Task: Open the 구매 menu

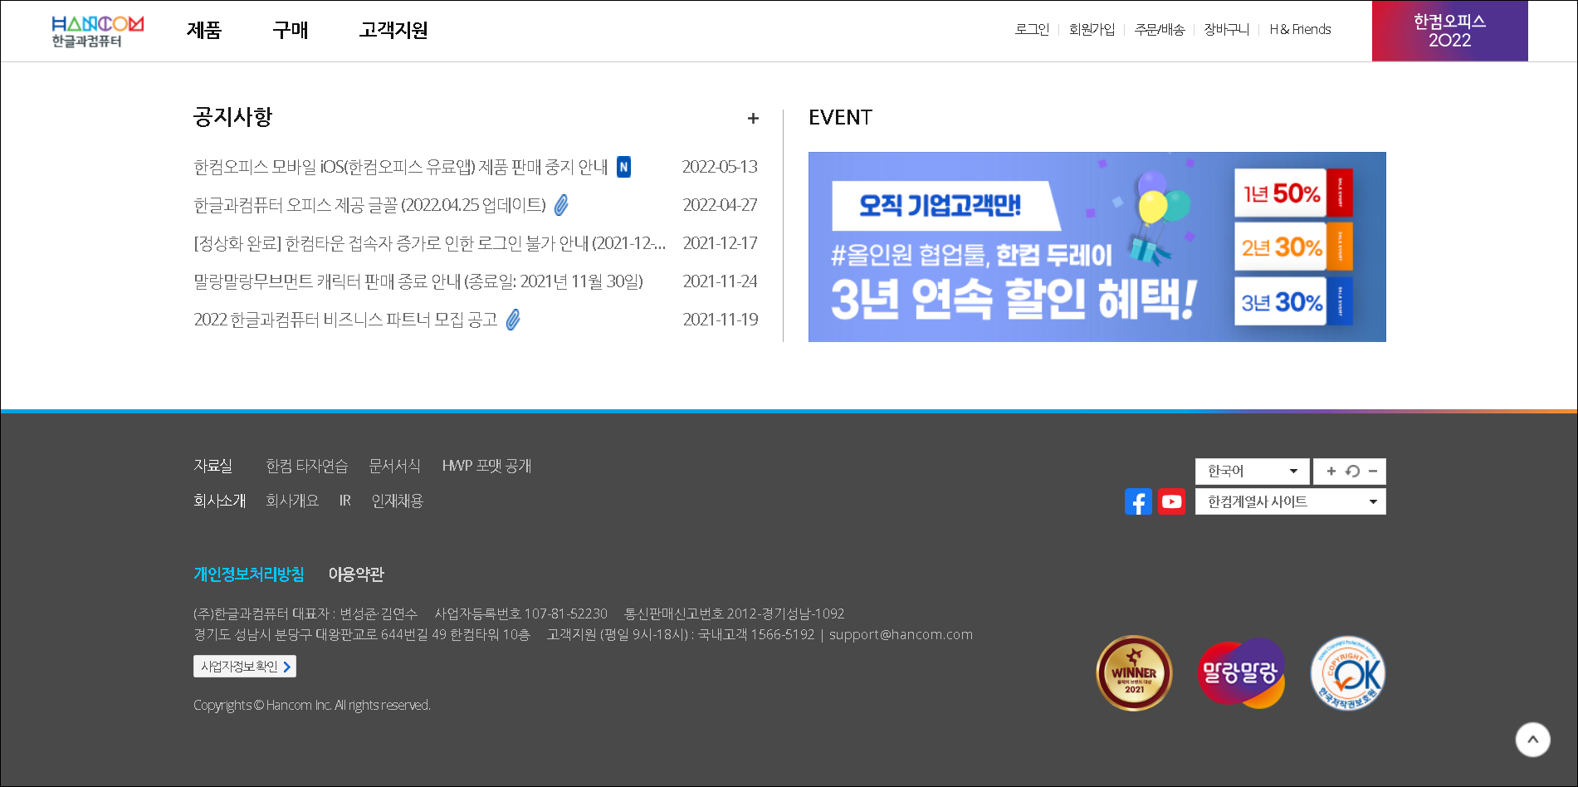Action: coord(291,31)
